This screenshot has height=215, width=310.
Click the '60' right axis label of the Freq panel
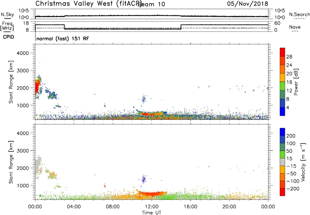point(277,23)
